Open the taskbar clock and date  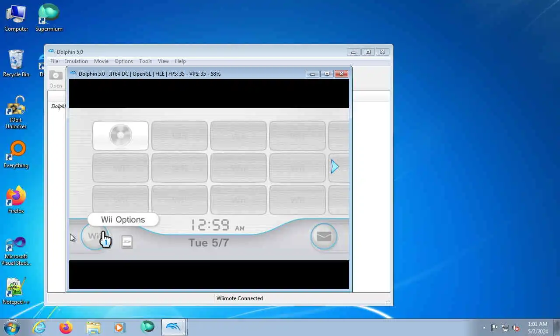tap(538, 328)
